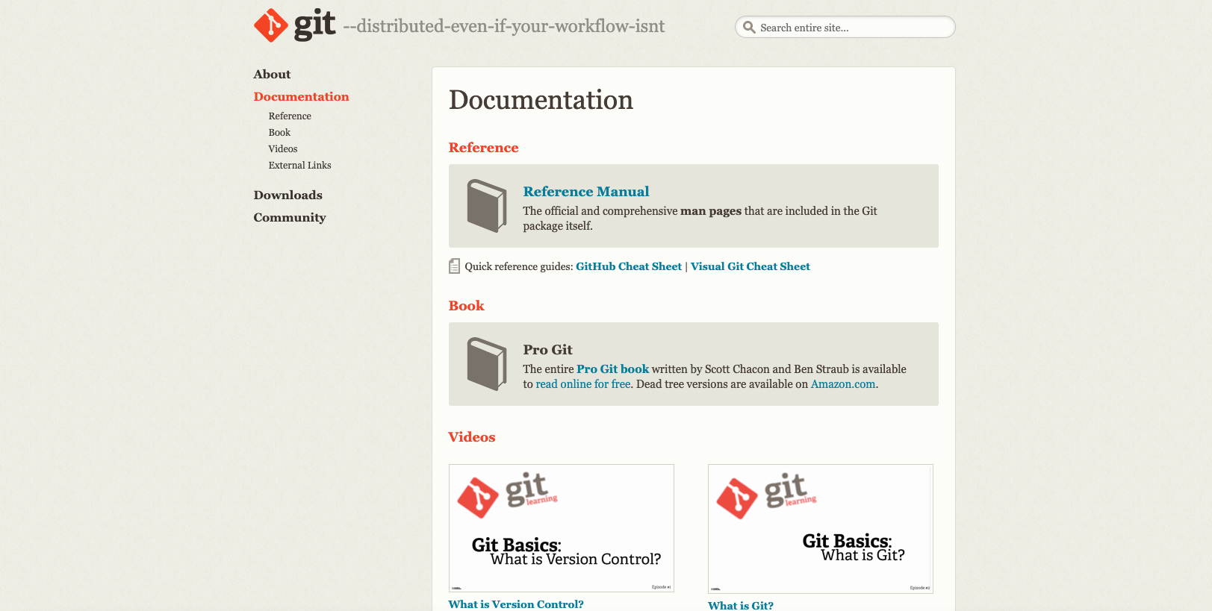Viewport: 1212px width, 611px height.
Task: Click the What is Git? caption link
Action: tap(741, 605)
